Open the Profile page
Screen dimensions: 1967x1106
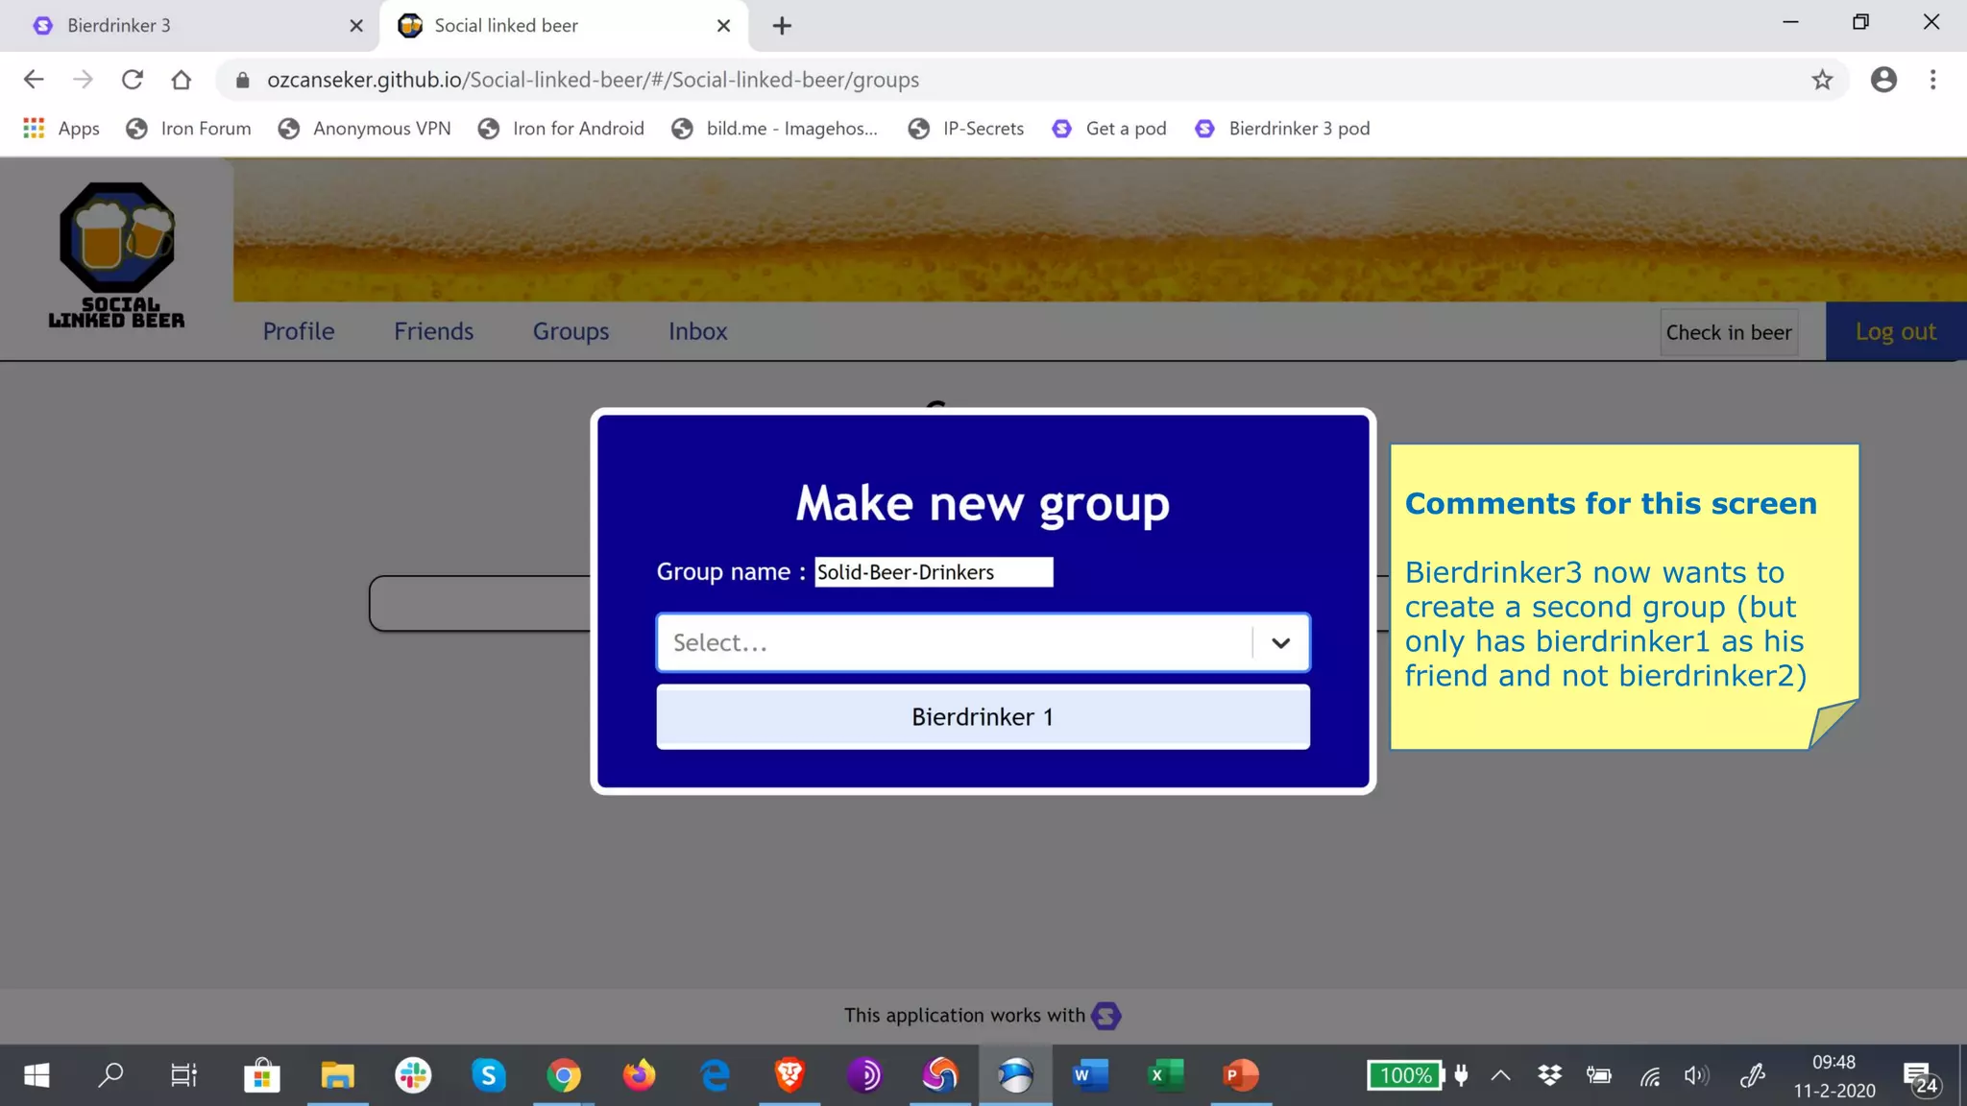(x=299, y=331)
